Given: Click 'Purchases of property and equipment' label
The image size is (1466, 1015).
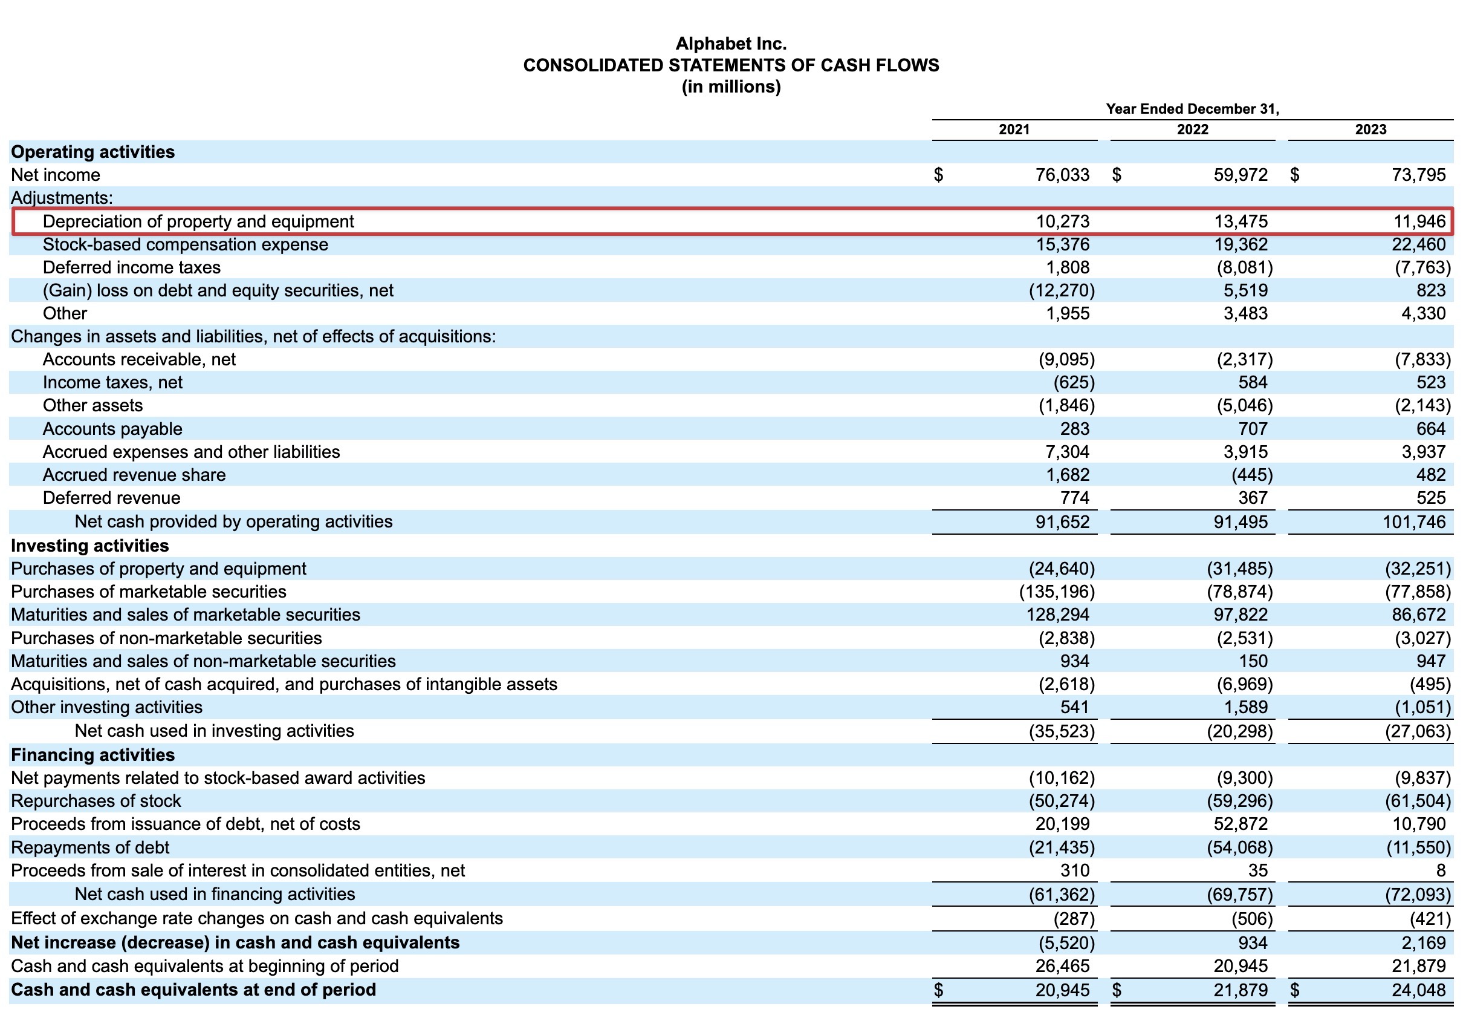Looking at the screenshot, I should 158,569.
